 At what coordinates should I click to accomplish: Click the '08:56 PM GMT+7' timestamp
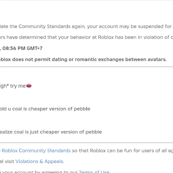[22, 48]
